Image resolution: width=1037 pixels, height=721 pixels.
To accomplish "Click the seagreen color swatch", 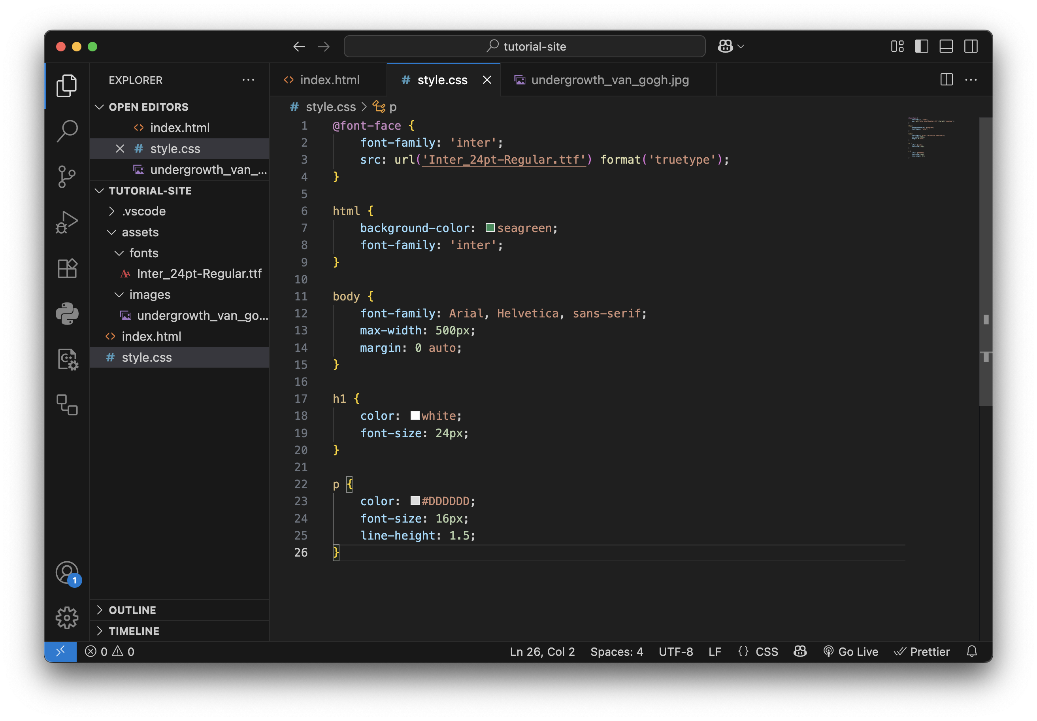I will click(490, 228).
